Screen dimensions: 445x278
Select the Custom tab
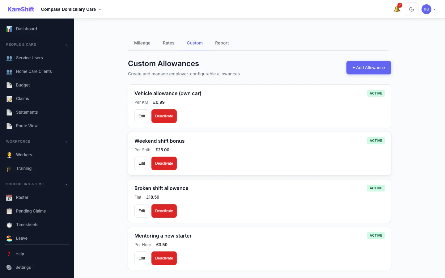pos(195,43)
